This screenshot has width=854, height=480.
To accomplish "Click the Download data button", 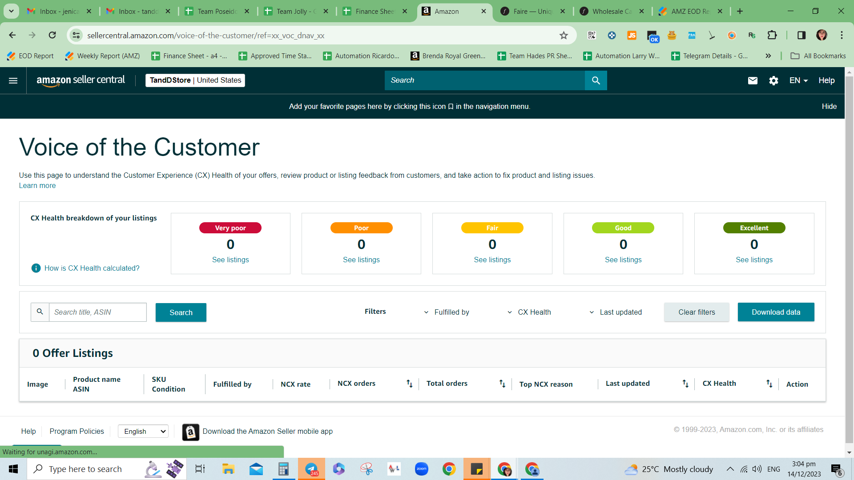I will point(776,312).
